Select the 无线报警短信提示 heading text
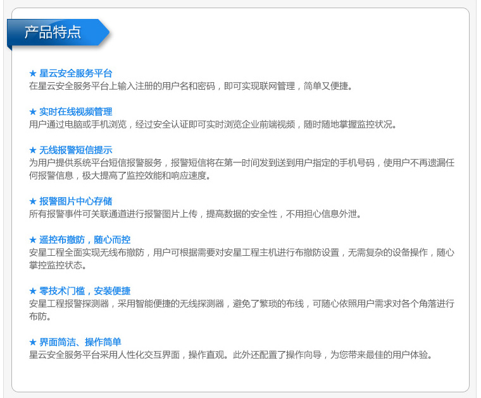Image resolution: width=481 pixels, height=398 pixels. tap(75, 150)
